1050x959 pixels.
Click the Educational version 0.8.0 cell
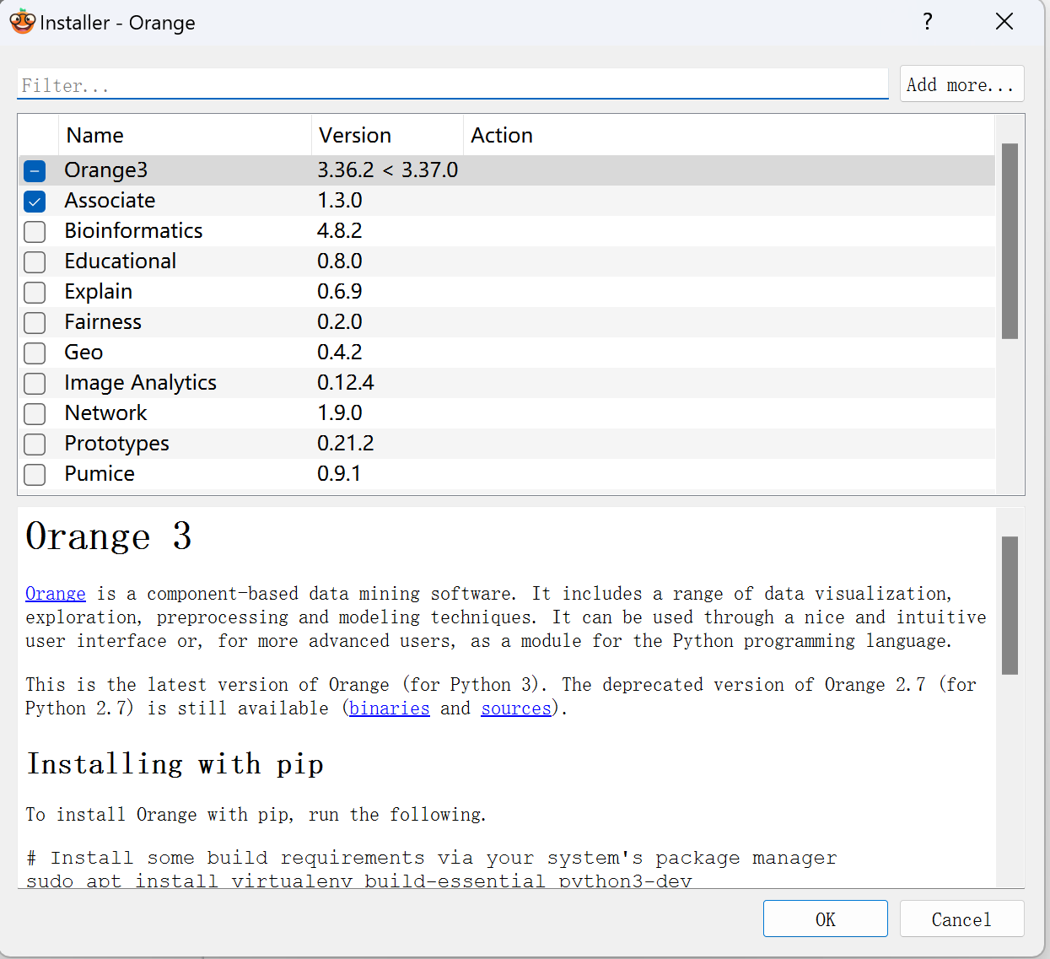coord(340,261)
